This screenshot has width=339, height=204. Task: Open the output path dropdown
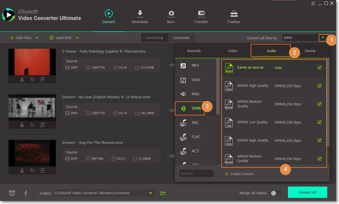pos(151,193)
